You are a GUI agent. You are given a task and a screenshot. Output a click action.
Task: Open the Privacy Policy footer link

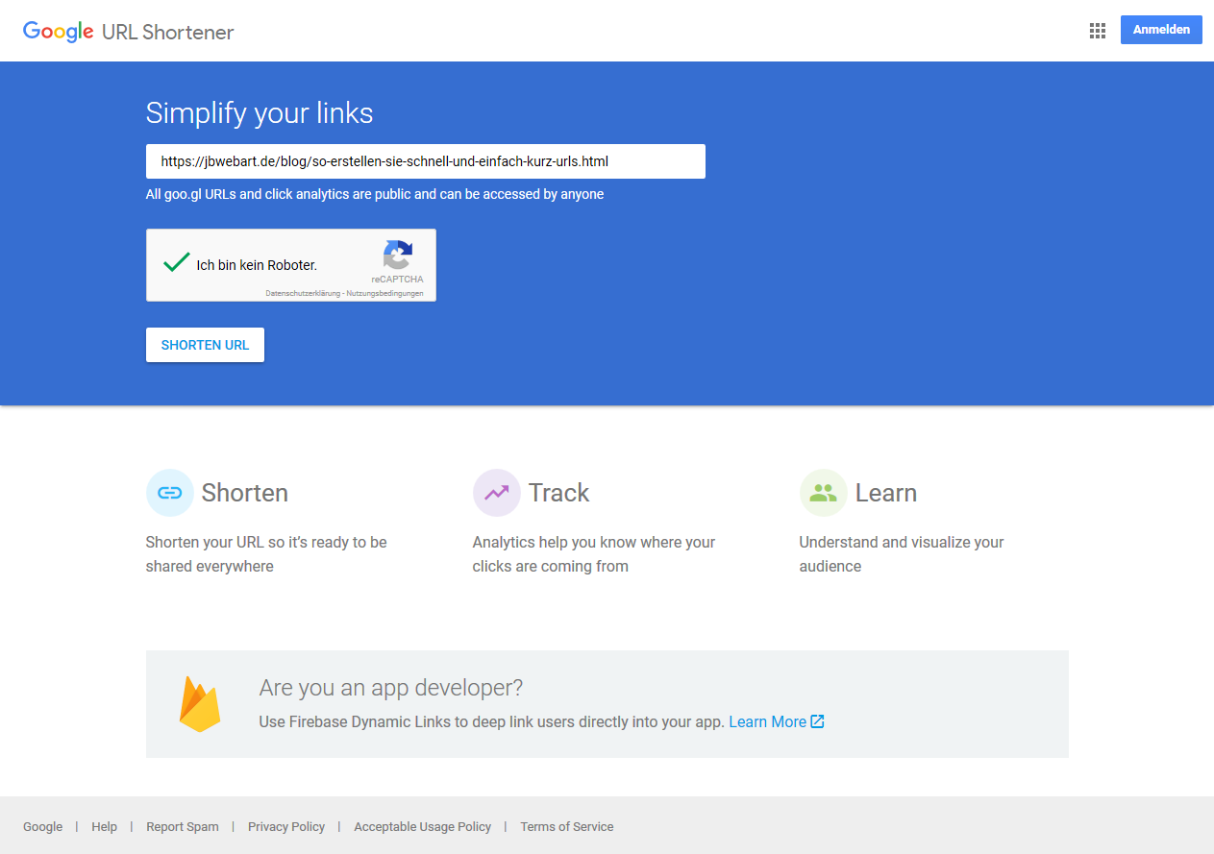click(x=286, y=826)
